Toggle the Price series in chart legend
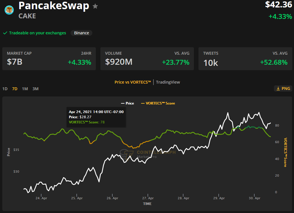 tap(127, 103)
